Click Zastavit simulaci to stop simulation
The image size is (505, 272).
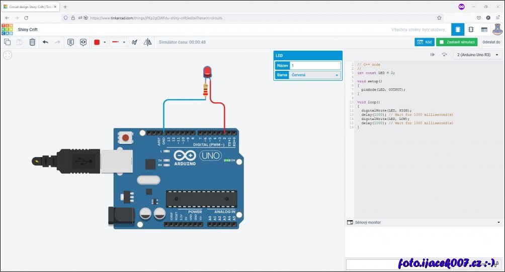457,42
